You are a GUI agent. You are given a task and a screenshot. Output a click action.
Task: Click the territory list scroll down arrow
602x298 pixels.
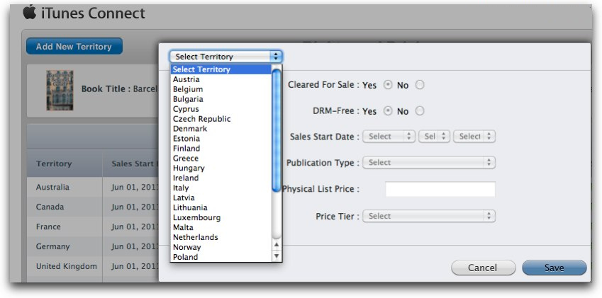(x=277, y=256)
